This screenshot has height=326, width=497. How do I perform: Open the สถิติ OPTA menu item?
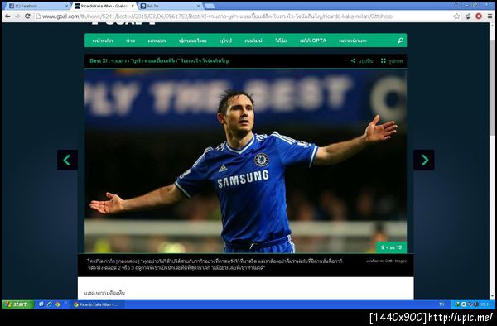click(313, 41)
